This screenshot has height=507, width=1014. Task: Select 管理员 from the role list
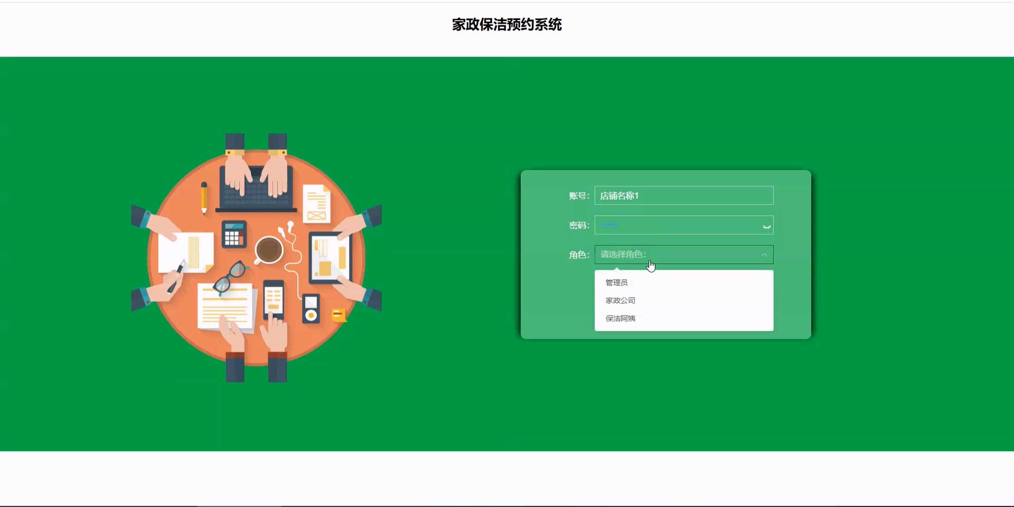click(x=617, y=282)
